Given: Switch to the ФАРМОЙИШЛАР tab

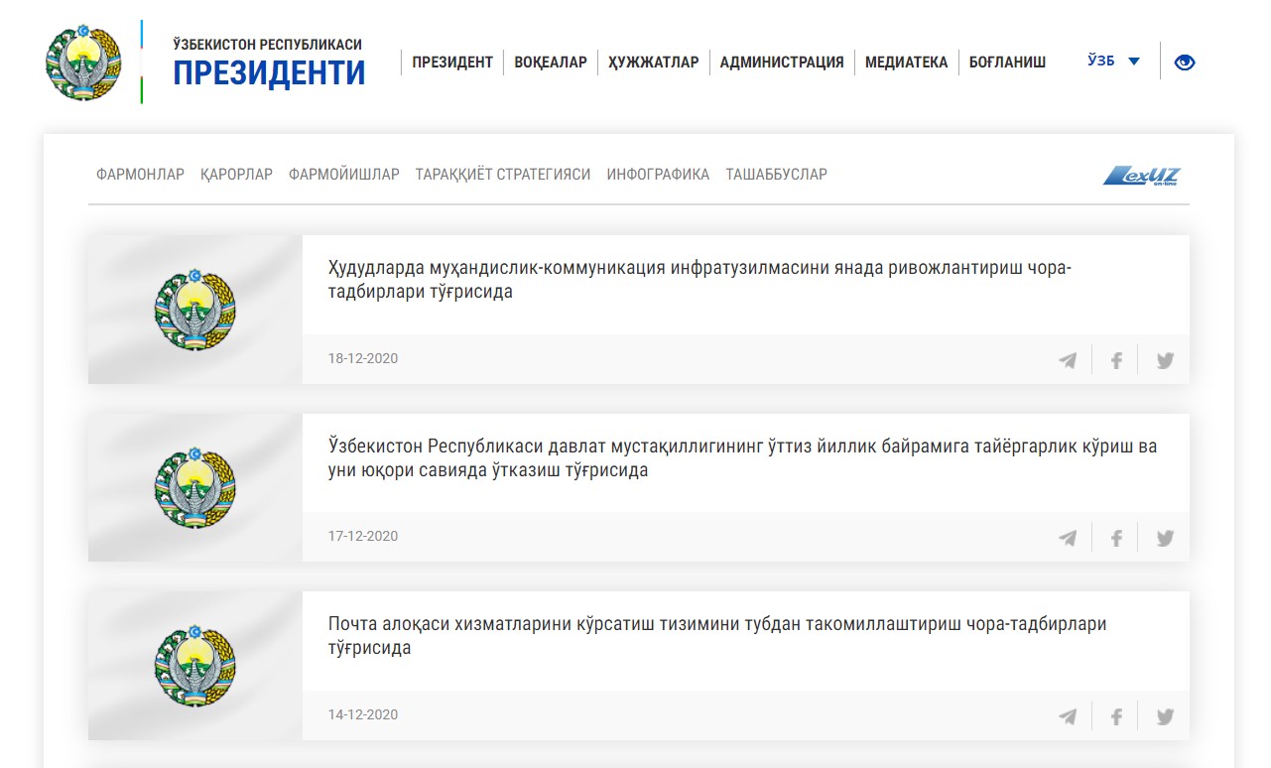Looking at the screenshot, I should click(x=343, y=175).
